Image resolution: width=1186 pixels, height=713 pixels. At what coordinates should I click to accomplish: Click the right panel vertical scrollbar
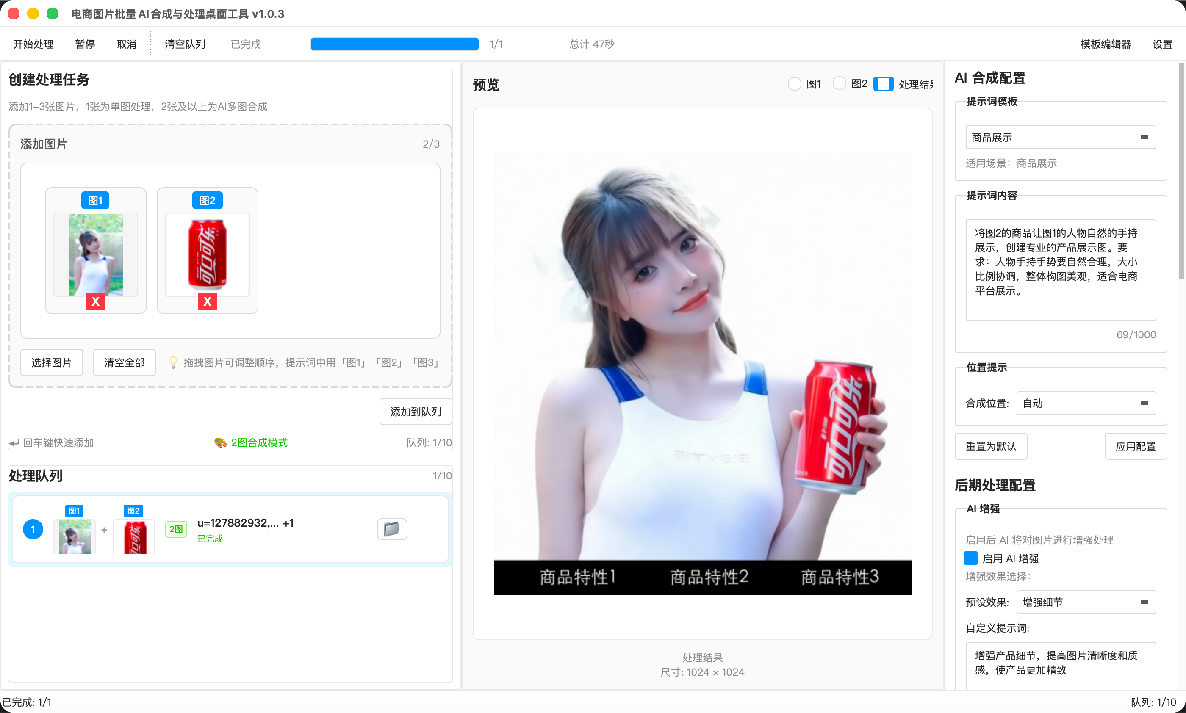(x=1182, y=171)
